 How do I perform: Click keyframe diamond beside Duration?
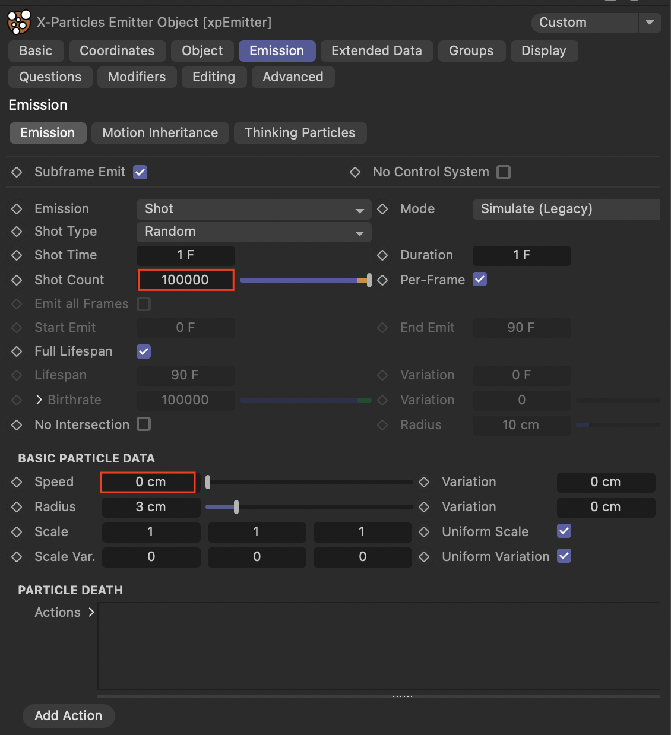[x=382, y=255]
